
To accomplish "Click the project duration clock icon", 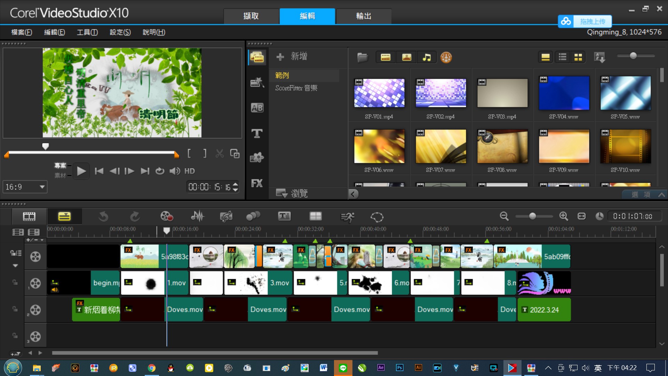I will (599, 216).
